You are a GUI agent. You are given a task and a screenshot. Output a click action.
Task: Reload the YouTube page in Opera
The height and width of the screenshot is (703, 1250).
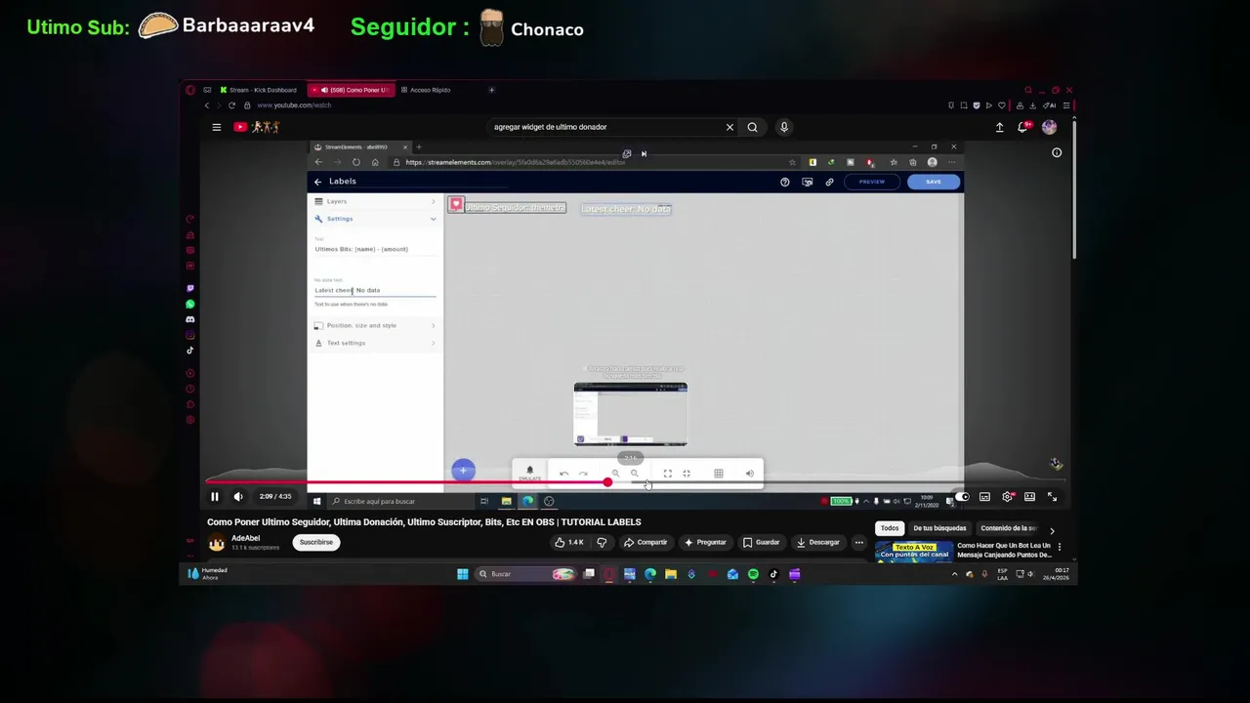(x=231, y=105)
